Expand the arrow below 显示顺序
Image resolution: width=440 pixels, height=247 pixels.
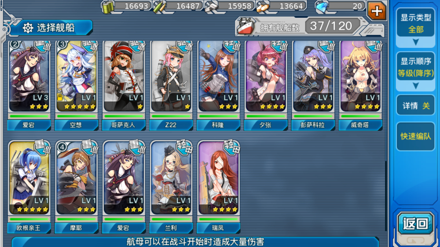(416, 86)
